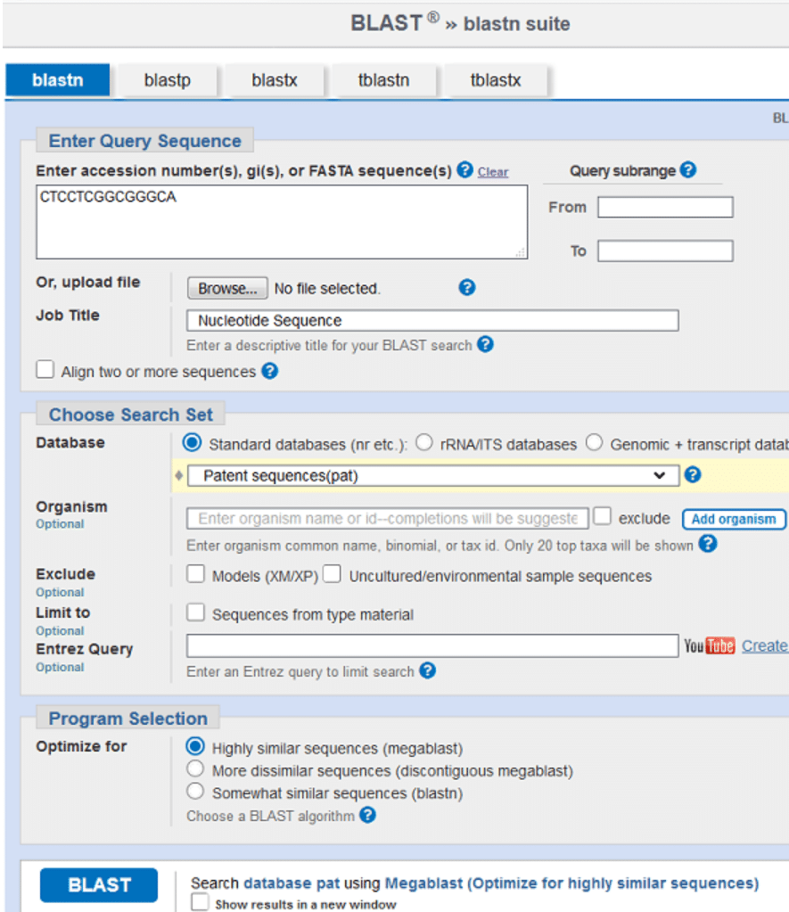Open help for Entrez query limit
Viewport: 789px width, 912px height.
[427, 670]
